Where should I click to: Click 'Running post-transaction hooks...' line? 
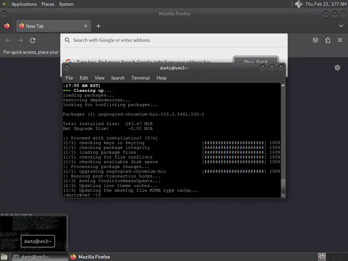tap(111, 176)
